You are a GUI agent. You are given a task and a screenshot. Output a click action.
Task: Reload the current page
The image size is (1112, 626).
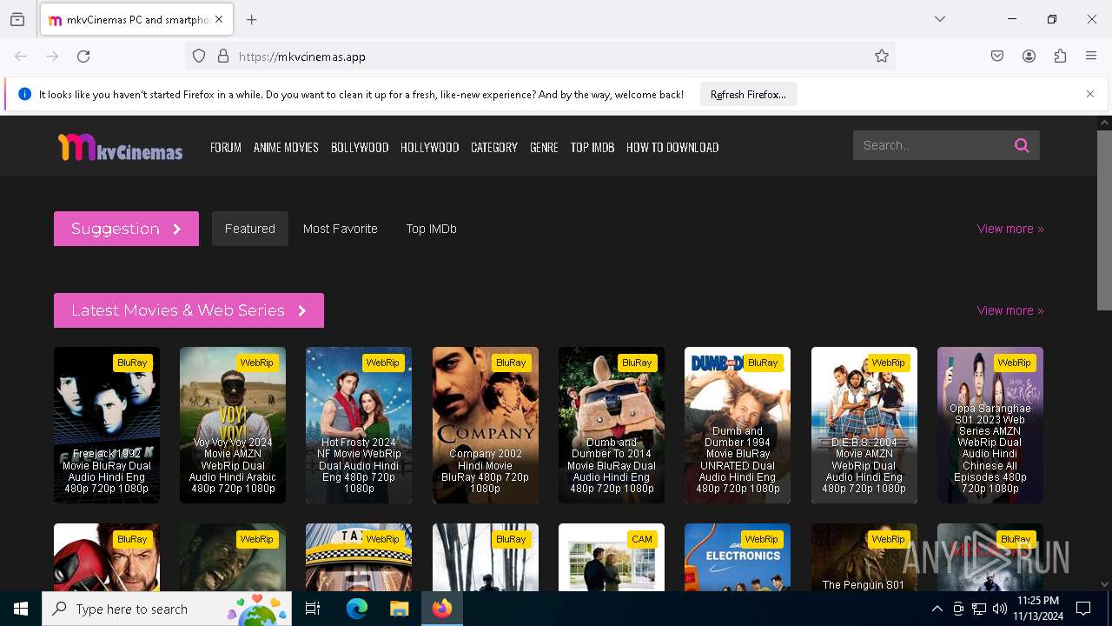point(83,57)
